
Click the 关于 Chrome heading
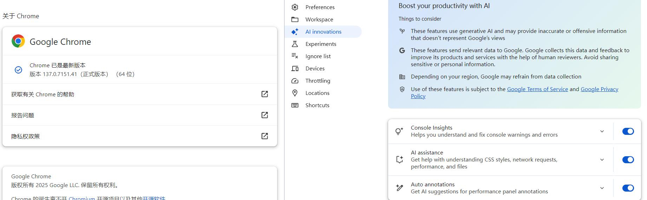pos(21,16)
